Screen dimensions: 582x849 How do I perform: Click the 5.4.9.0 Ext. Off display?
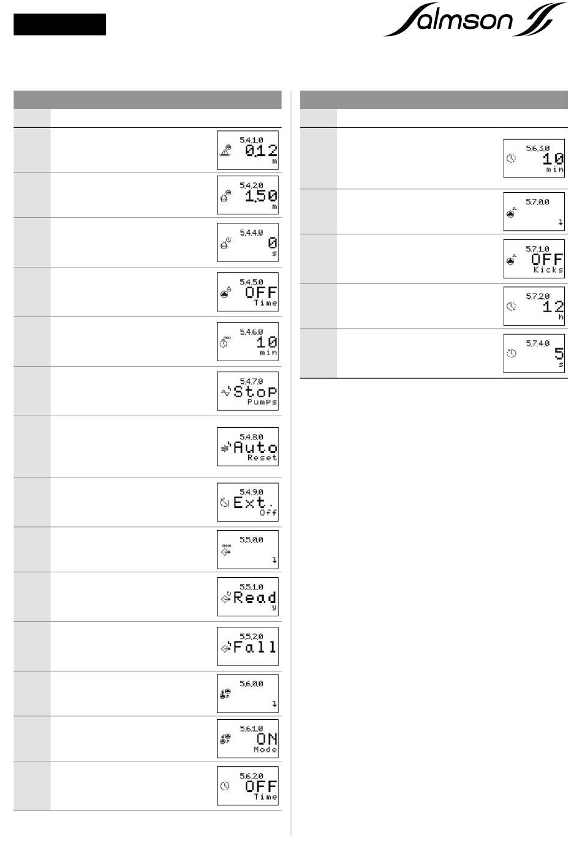(248, 503)
